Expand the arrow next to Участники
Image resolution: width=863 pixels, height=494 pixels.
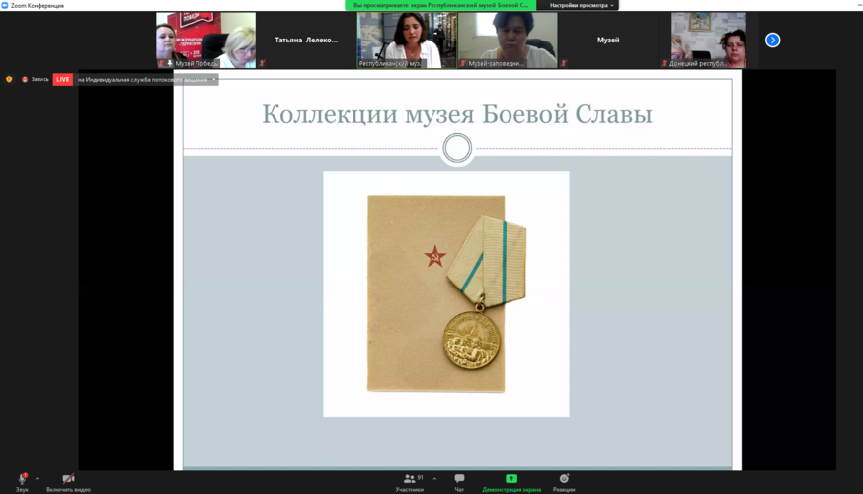coord(434,478)
